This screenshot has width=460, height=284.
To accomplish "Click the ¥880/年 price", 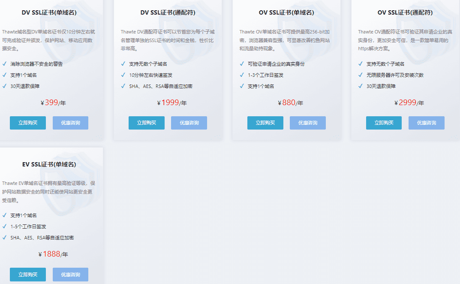I will coord(290,103).
